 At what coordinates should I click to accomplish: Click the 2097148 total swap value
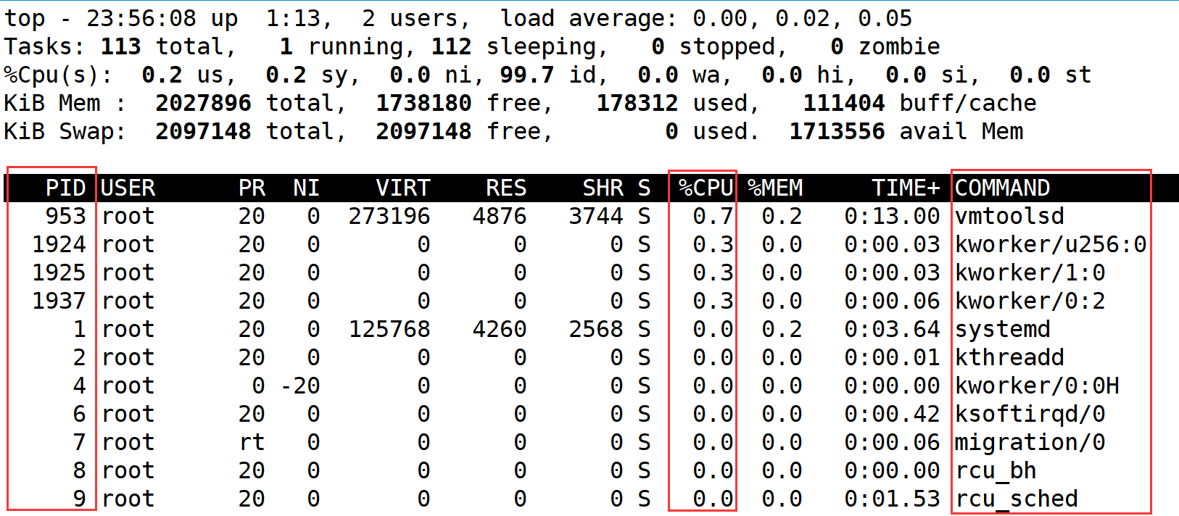tap(203, 132)
